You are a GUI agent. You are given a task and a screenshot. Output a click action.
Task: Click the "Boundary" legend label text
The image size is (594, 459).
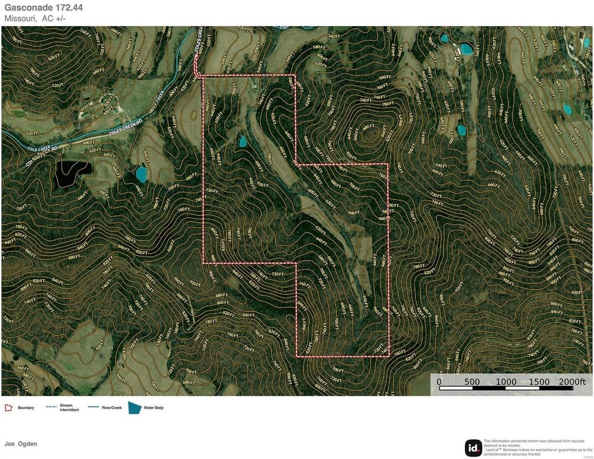pos(26,408)
